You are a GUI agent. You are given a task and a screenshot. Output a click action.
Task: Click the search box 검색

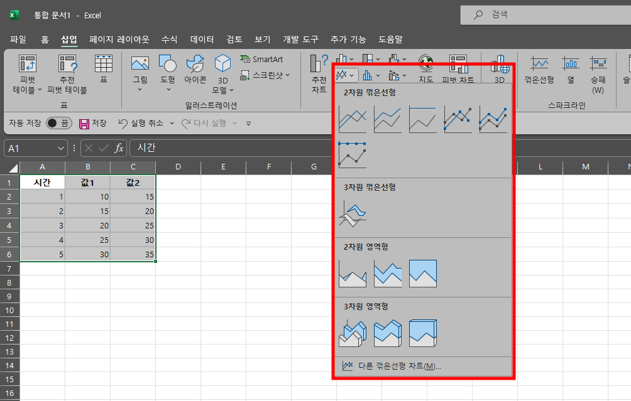(x=546, y=15)
